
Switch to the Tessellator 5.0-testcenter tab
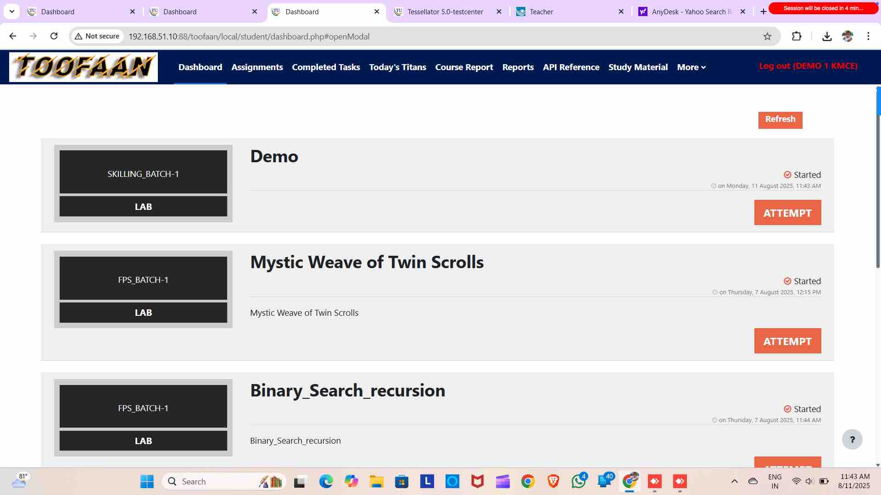coord(445,11)
